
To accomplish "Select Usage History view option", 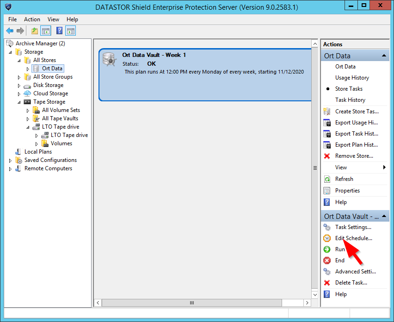I will point(352,78).
